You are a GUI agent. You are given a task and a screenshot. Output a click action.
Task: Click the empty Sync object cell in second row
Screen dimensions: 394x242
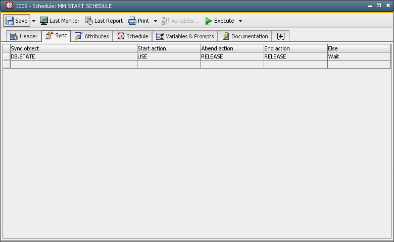(x=74, y=65)
